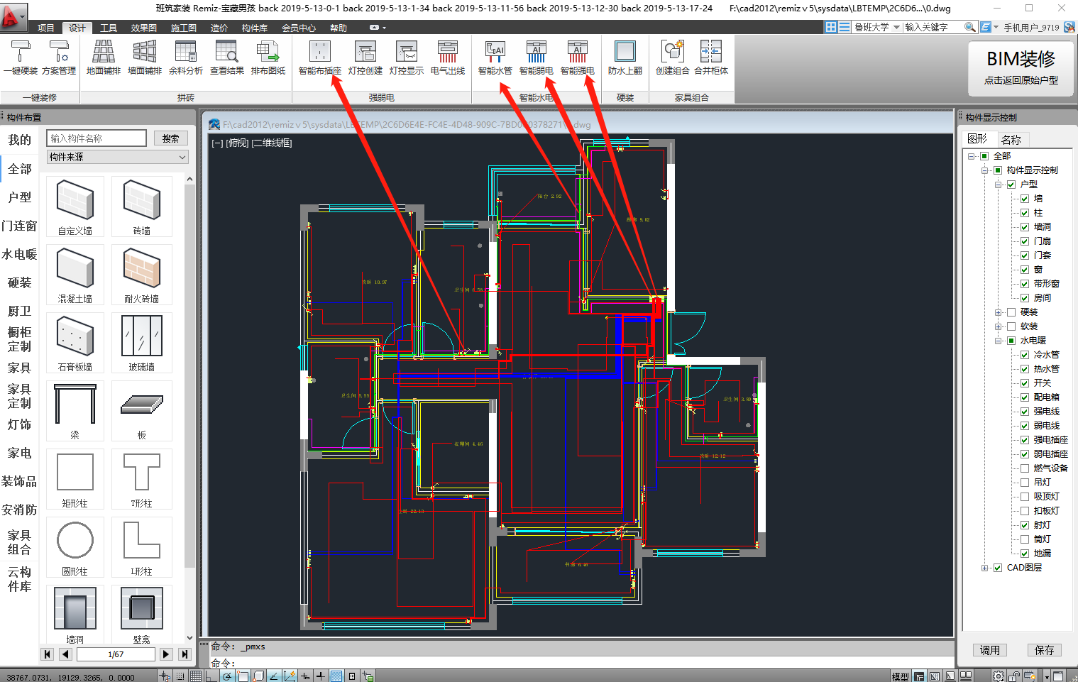The image size is (1078, 682).
Task: Run the 智能水管 tool
Action: (495, 58)
